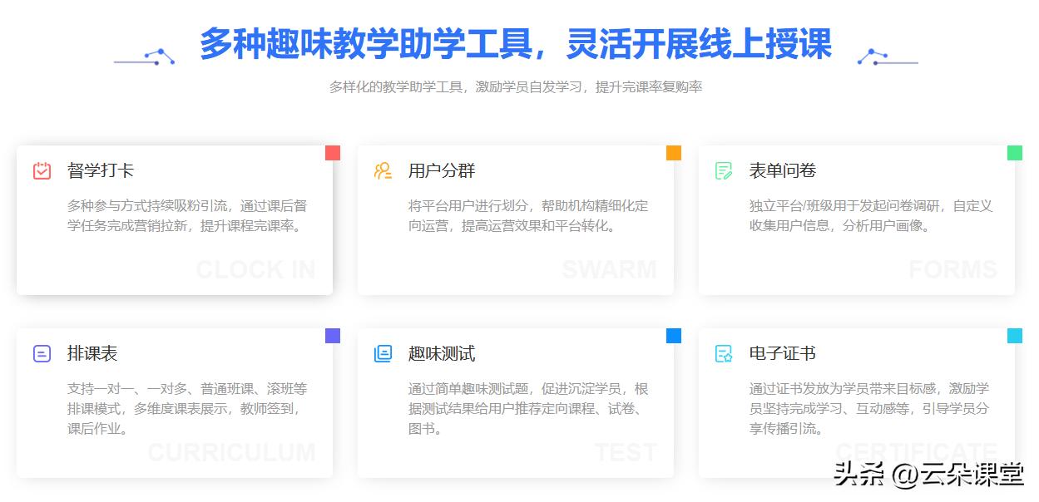Select the red corner marker on 督学打卡 card
This screenshot has height=502, width=1039.
coord(333,152)
